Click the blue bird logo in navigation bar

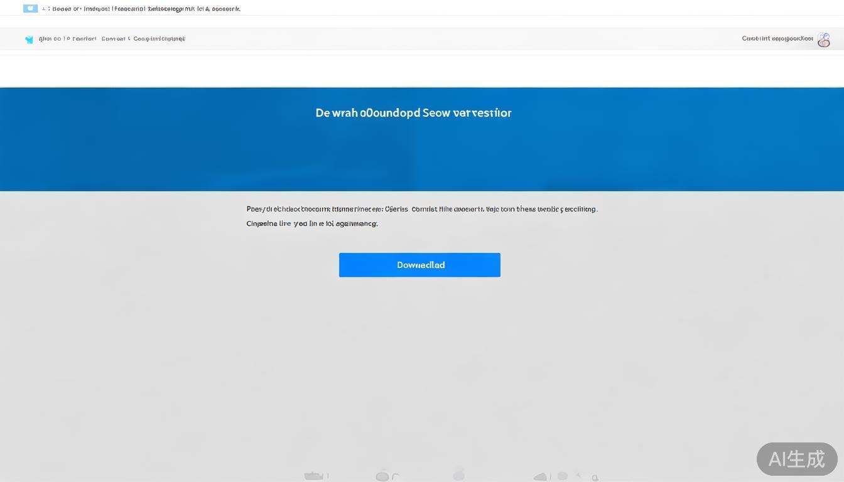pyautogui.click(x=29, y=40)
